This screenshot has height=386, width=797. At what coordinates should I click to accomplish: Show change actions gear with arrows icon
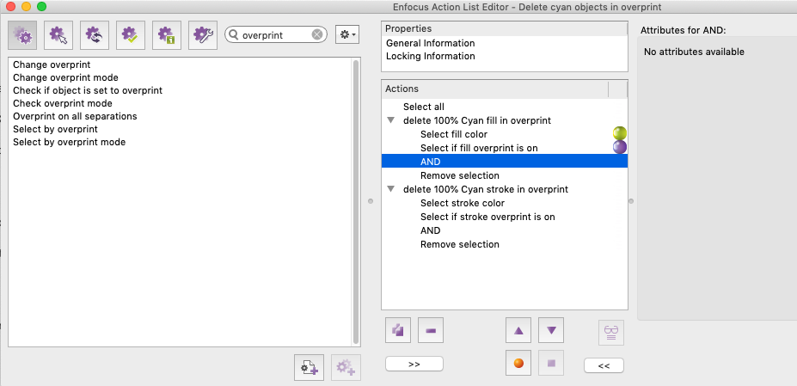(x=95, y=35)
